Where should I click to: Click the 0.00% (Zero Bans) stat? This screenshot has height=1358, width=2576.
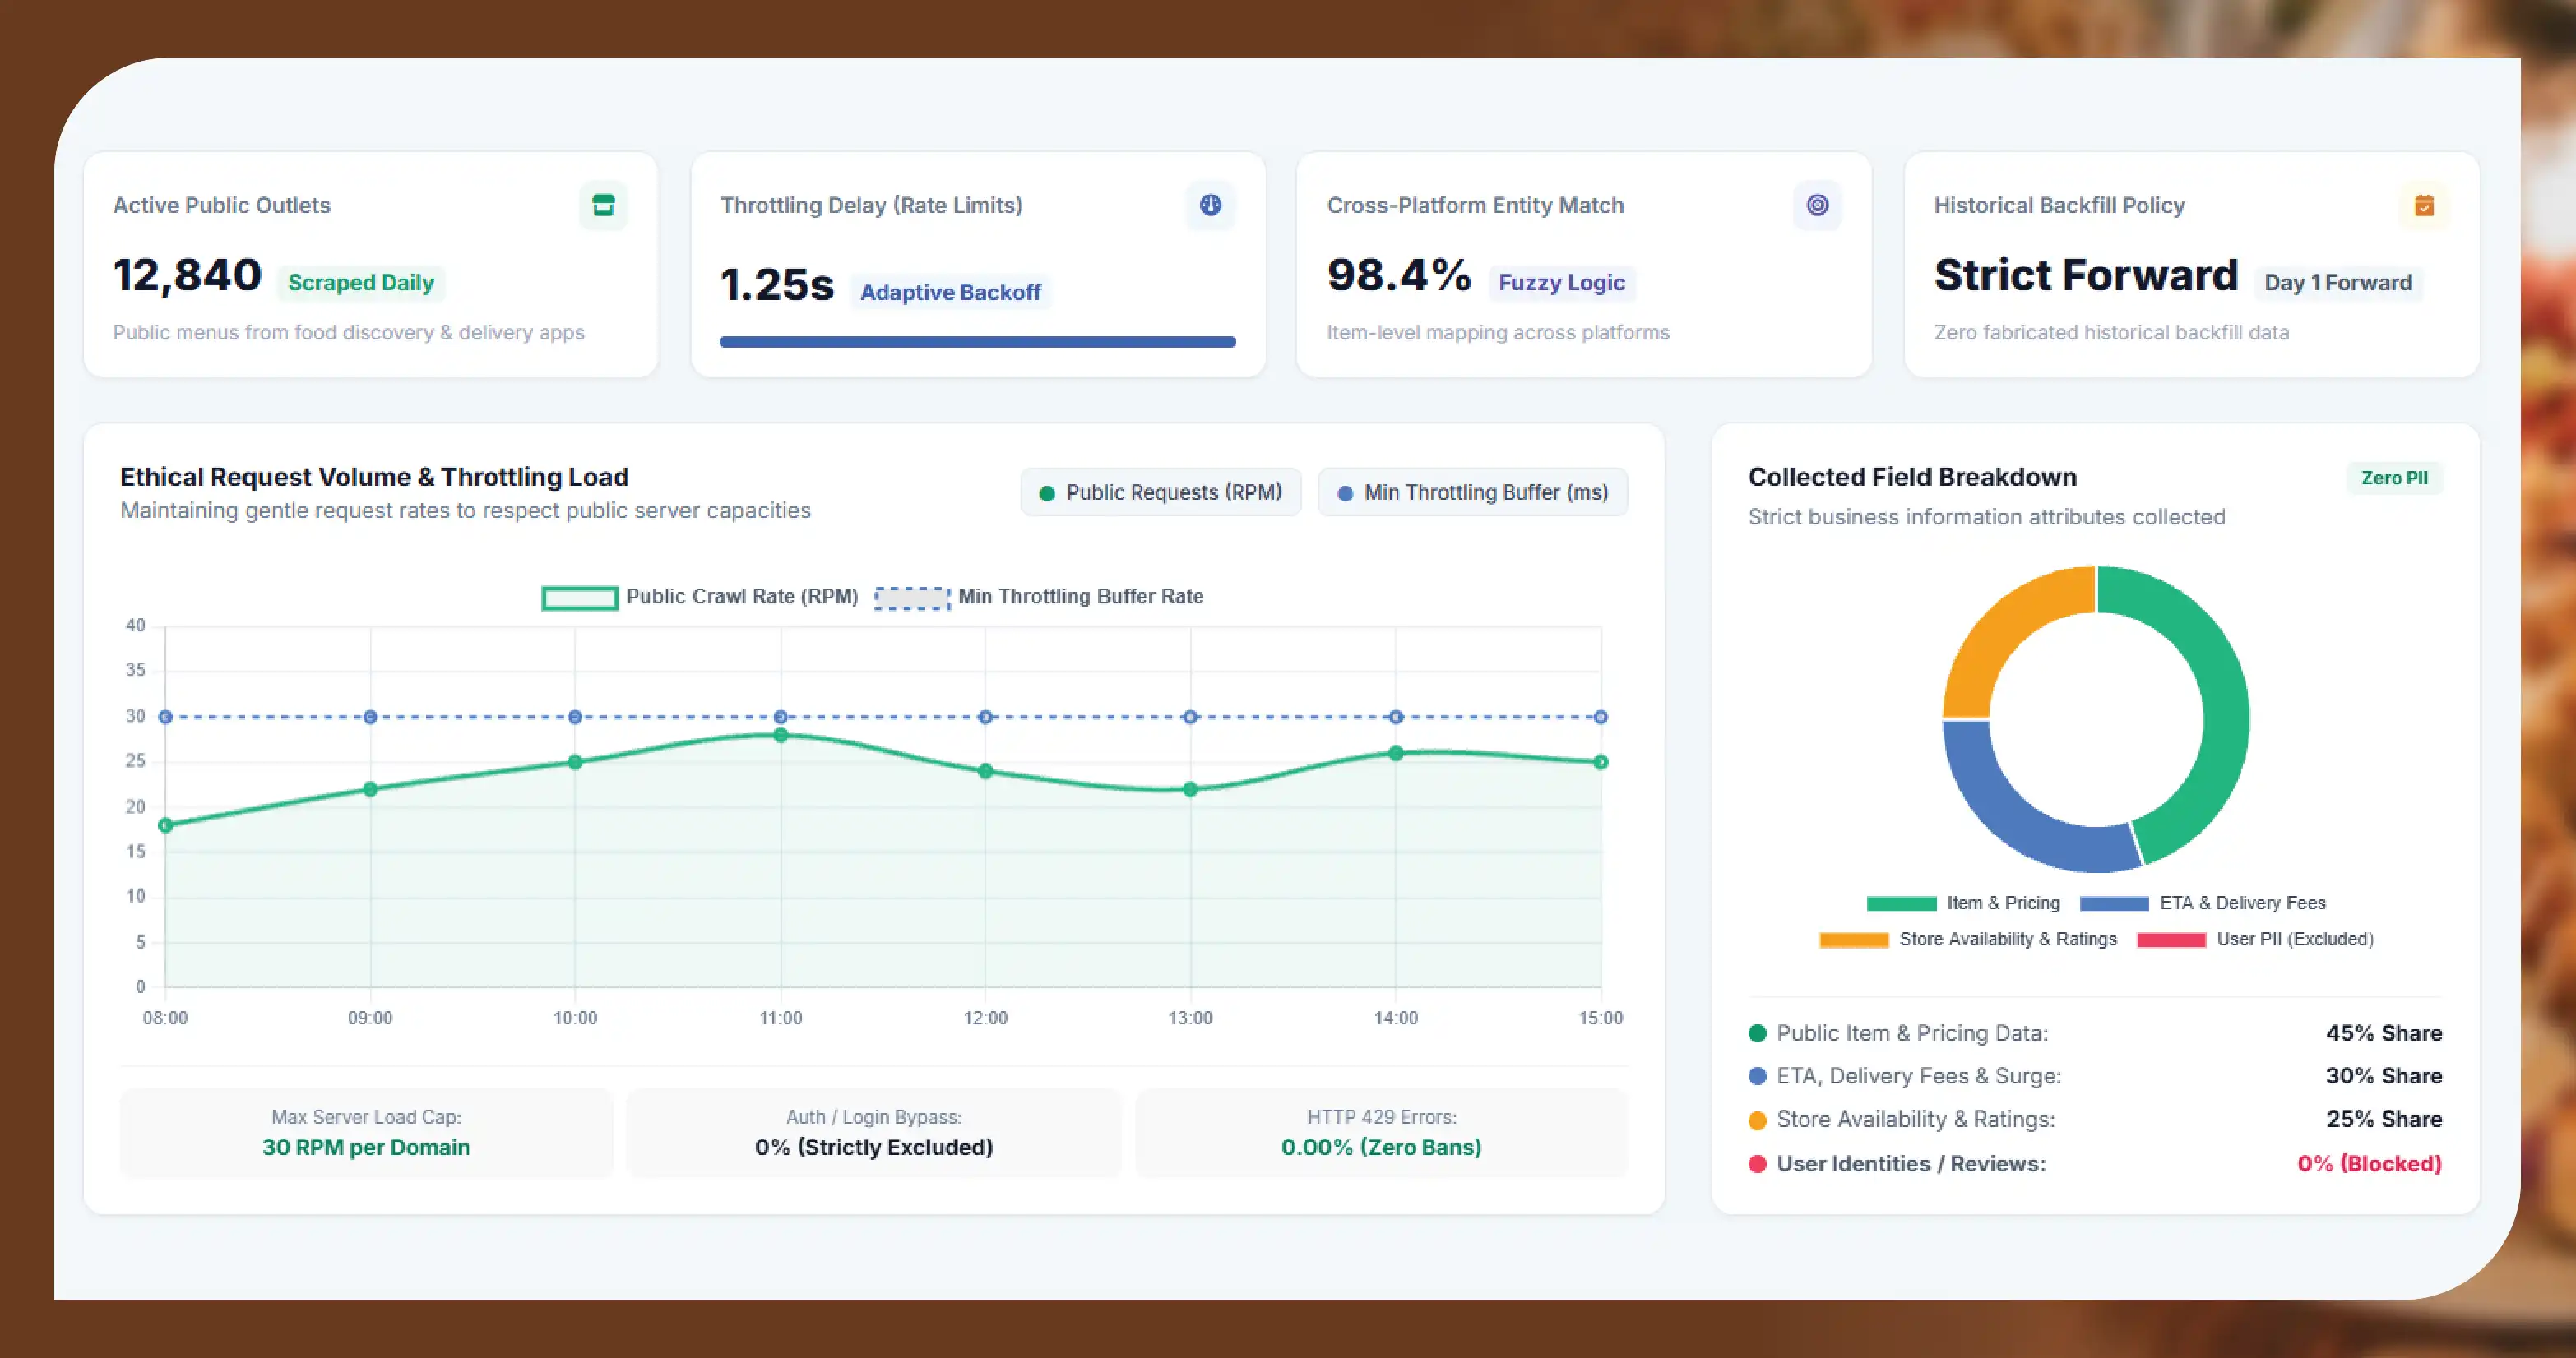1382,1148
